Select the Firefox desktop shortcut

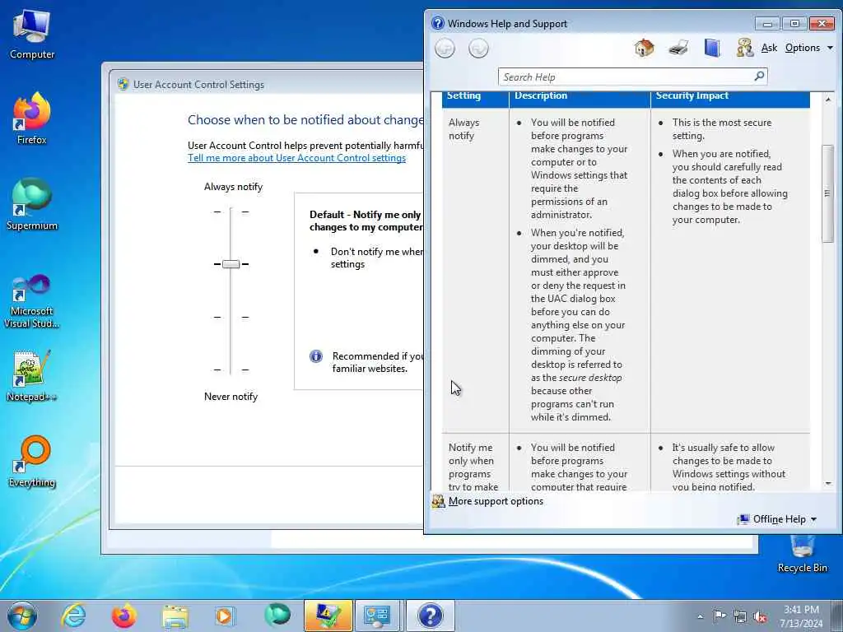32,118
